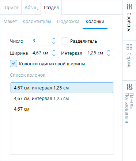Open the Колонтитулы sub-tab
The image size is (136, 161).
(x=37, y=22)
